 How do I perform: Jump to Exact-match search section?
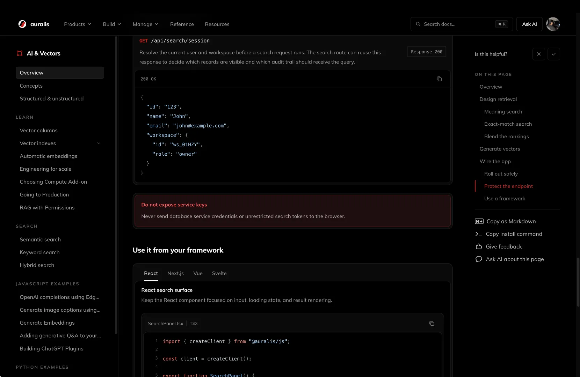point(508,124)
